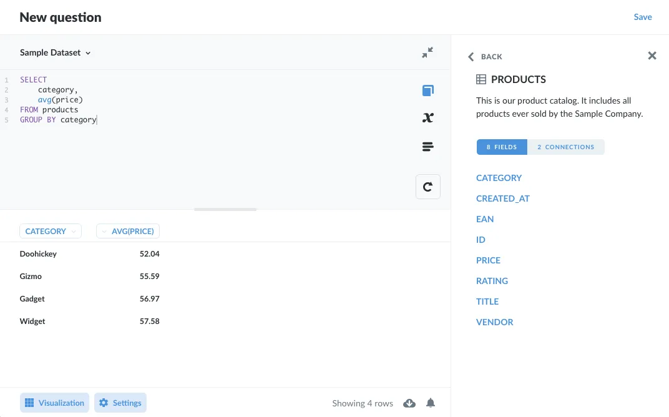This screenshot has width=669, height=417.
Task: Set up an alert with the bell icon
Action: click(x=430, y=403)
